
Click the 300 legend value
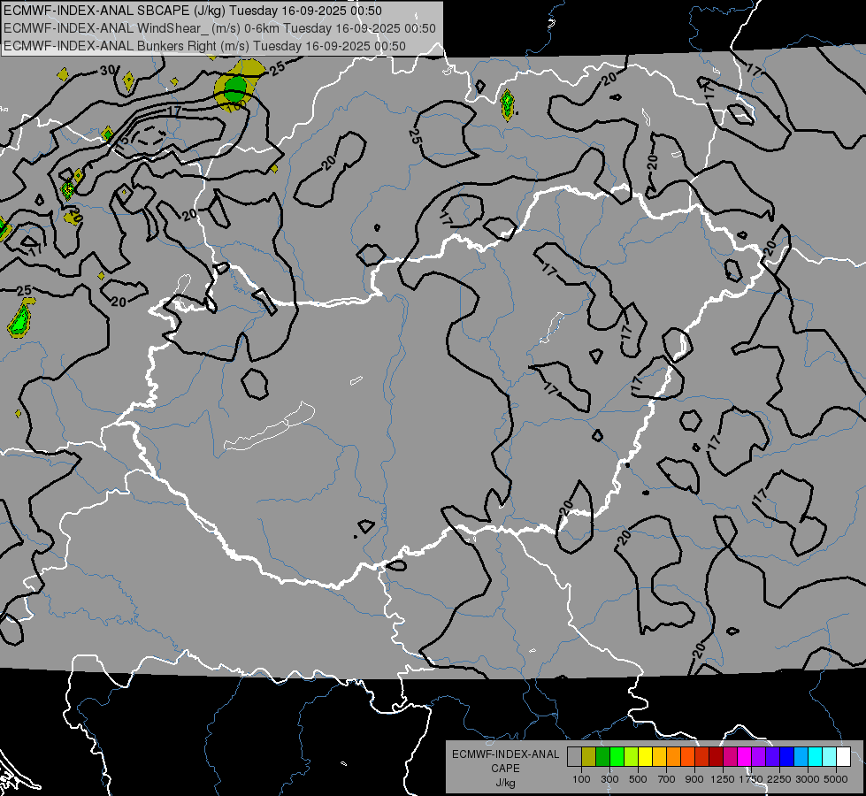(609, 779)
